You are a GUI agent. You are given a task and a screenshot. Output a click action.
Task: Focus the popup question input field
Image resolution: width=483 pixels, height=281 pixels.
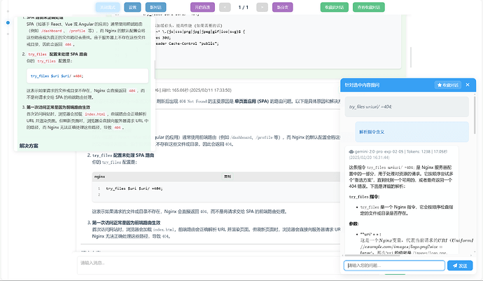point(394,266)
